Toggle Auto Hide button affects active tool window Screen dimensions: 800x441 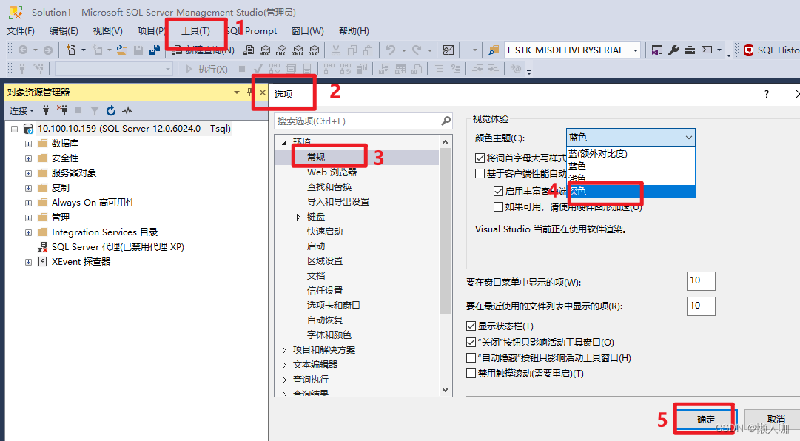(471, 358)
